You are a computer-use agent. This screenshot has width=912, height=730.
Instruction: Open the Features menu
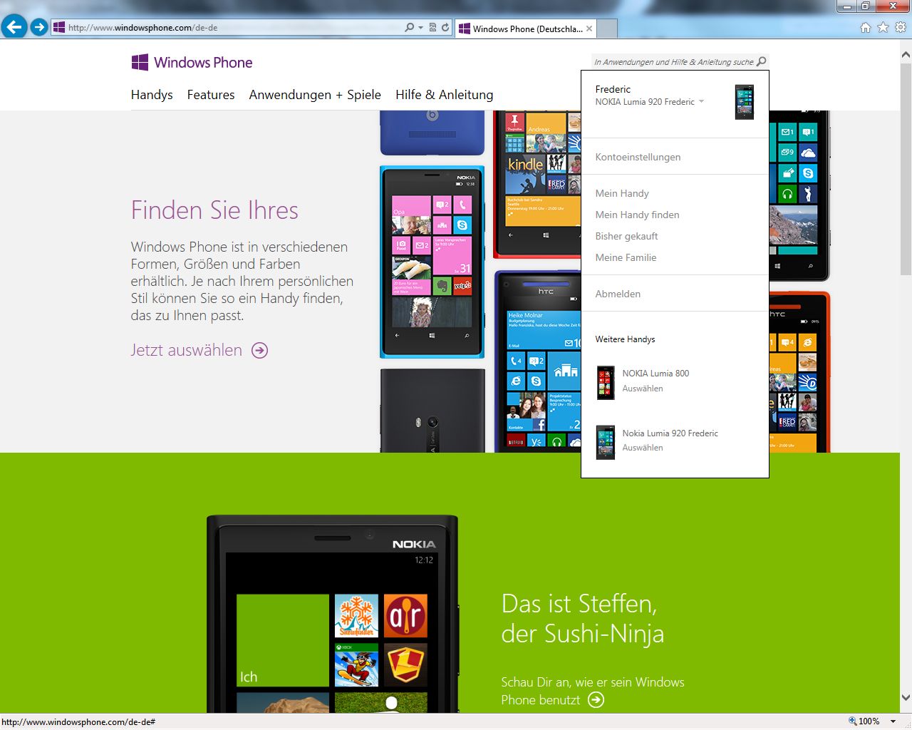tap(211, 95)
